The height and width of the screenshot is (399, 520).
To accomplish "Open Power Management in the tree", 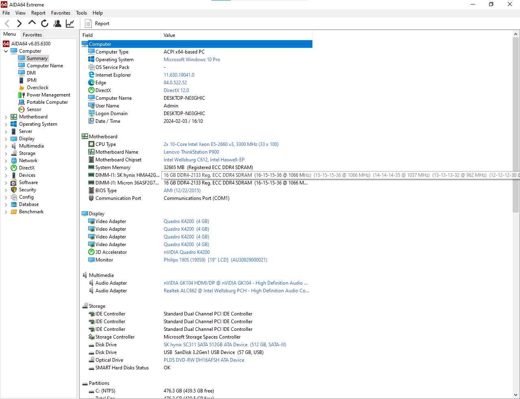I will [x=48, y=95].
